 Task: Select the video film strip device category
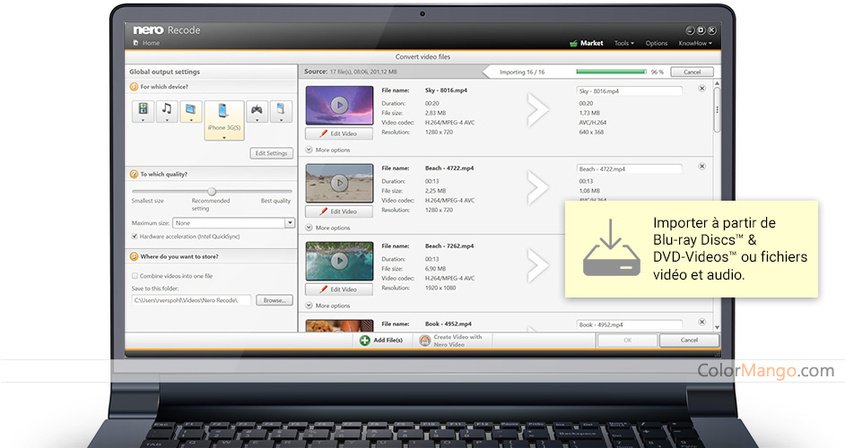click(143, 111)
